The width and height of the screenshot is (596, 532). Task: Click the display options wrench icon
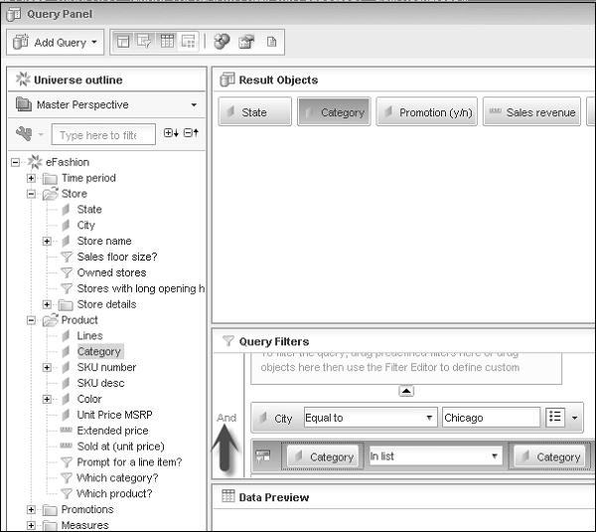[24, 134]
